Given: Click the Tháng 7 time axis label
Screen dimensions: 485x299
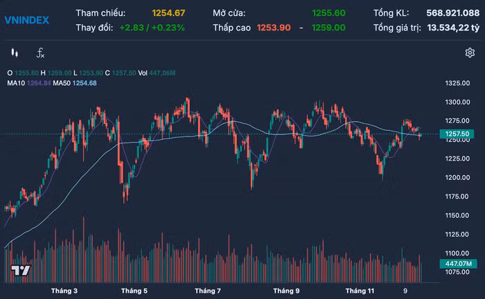Looking at the screenshot, I should tap(208, 291).
